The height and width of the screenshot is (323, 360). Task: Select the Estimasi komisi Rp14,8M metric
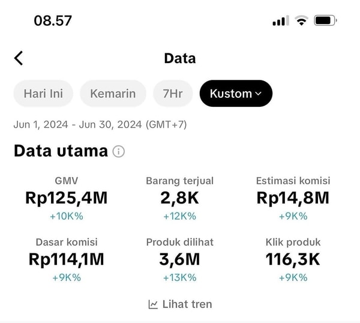tap(293, 199)
